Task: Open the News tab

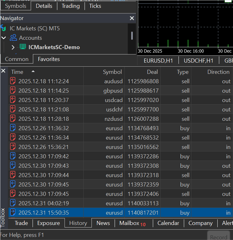Action: 103,223
